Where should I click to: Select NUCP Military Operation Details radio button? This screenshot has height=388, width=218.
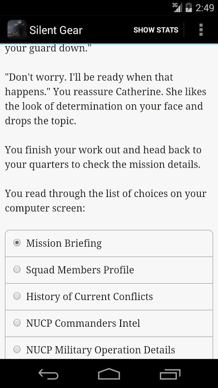point(17,350)
